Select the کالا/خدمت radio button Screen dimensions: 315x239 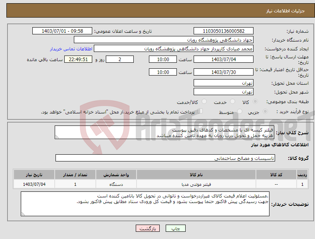click(204, 102)
